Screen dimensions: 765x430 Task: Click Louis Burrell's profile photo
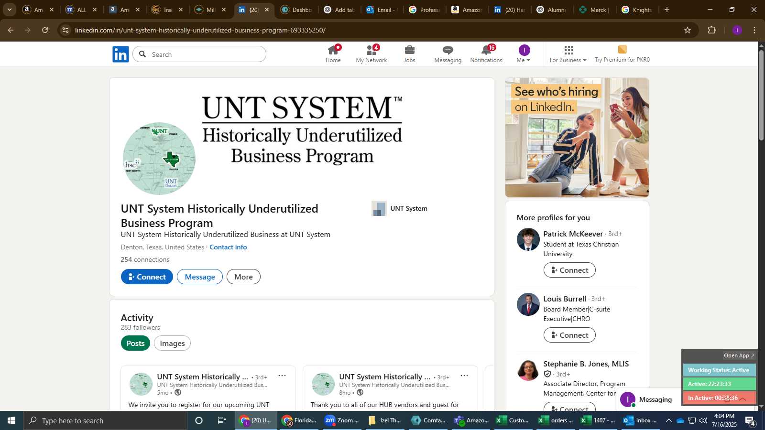[528, 304]
